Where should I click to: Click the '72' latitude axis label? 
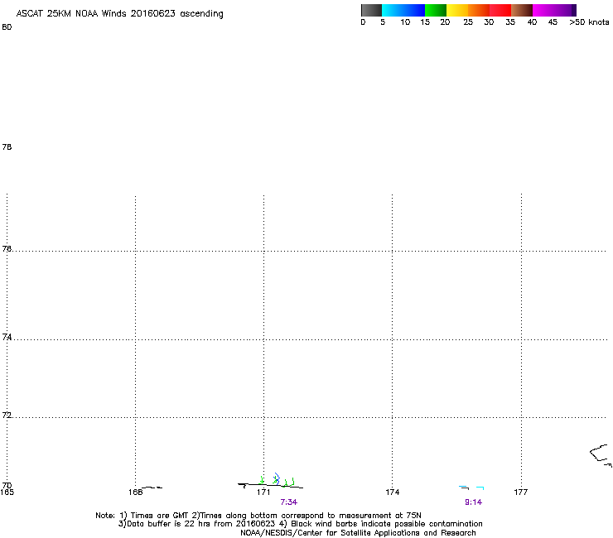pos(7,415)
